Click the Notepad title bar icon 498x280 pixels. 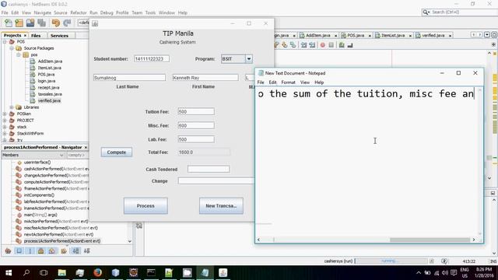[x=261, y=73]
